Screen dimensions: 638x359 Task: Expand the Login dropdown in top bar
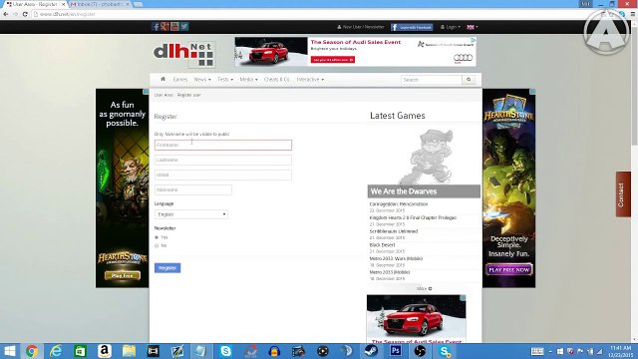(451, 27)
